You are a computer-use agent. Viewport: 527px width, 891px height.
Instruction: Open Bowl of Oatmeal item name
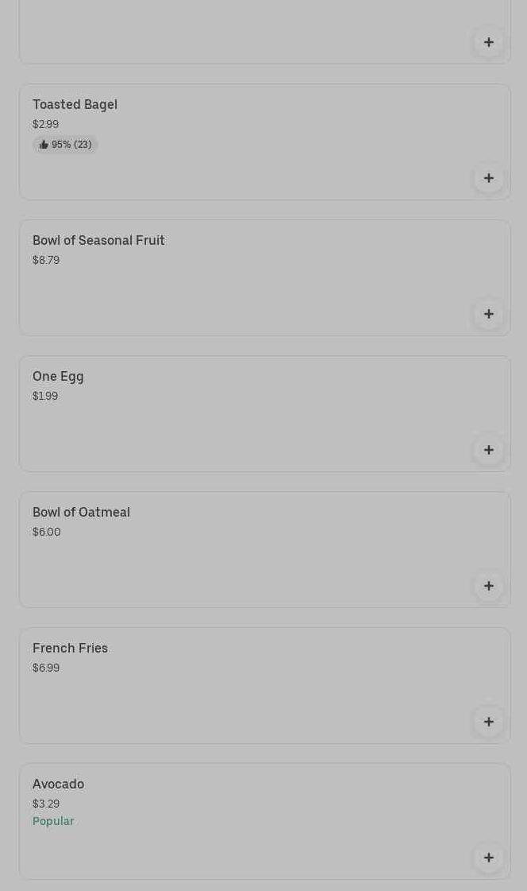click(x=81, y=512)
